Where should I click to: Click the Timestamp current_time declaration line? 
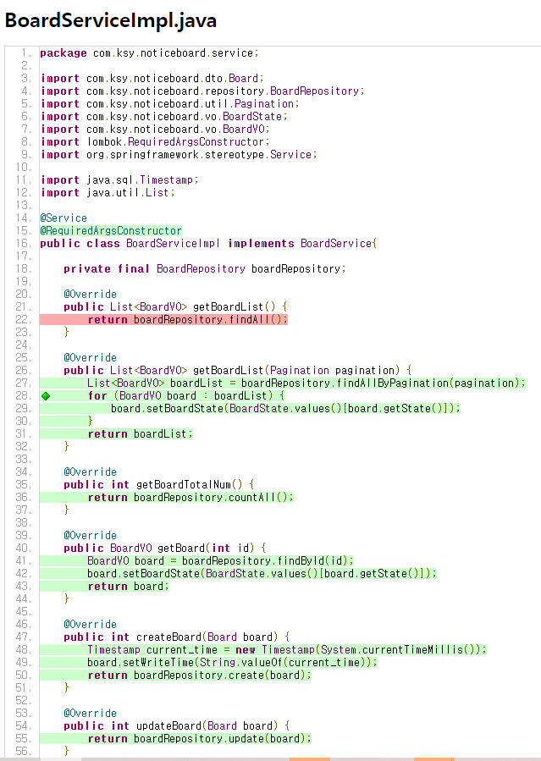point(287,649)
